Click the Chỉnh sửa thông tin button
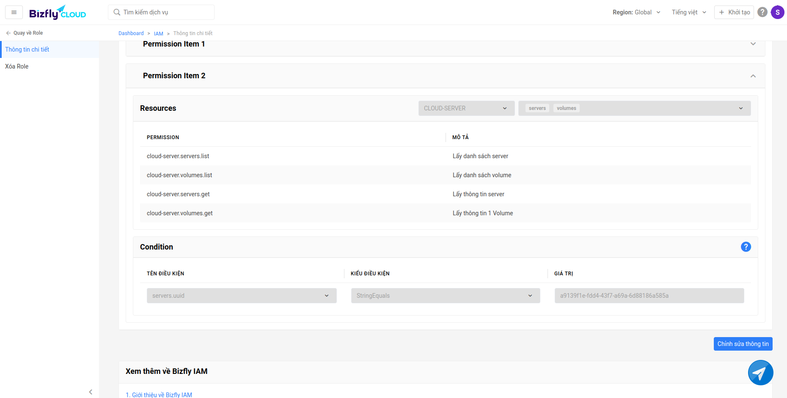This screenshot has height=398, width=787. click(743, 344)
